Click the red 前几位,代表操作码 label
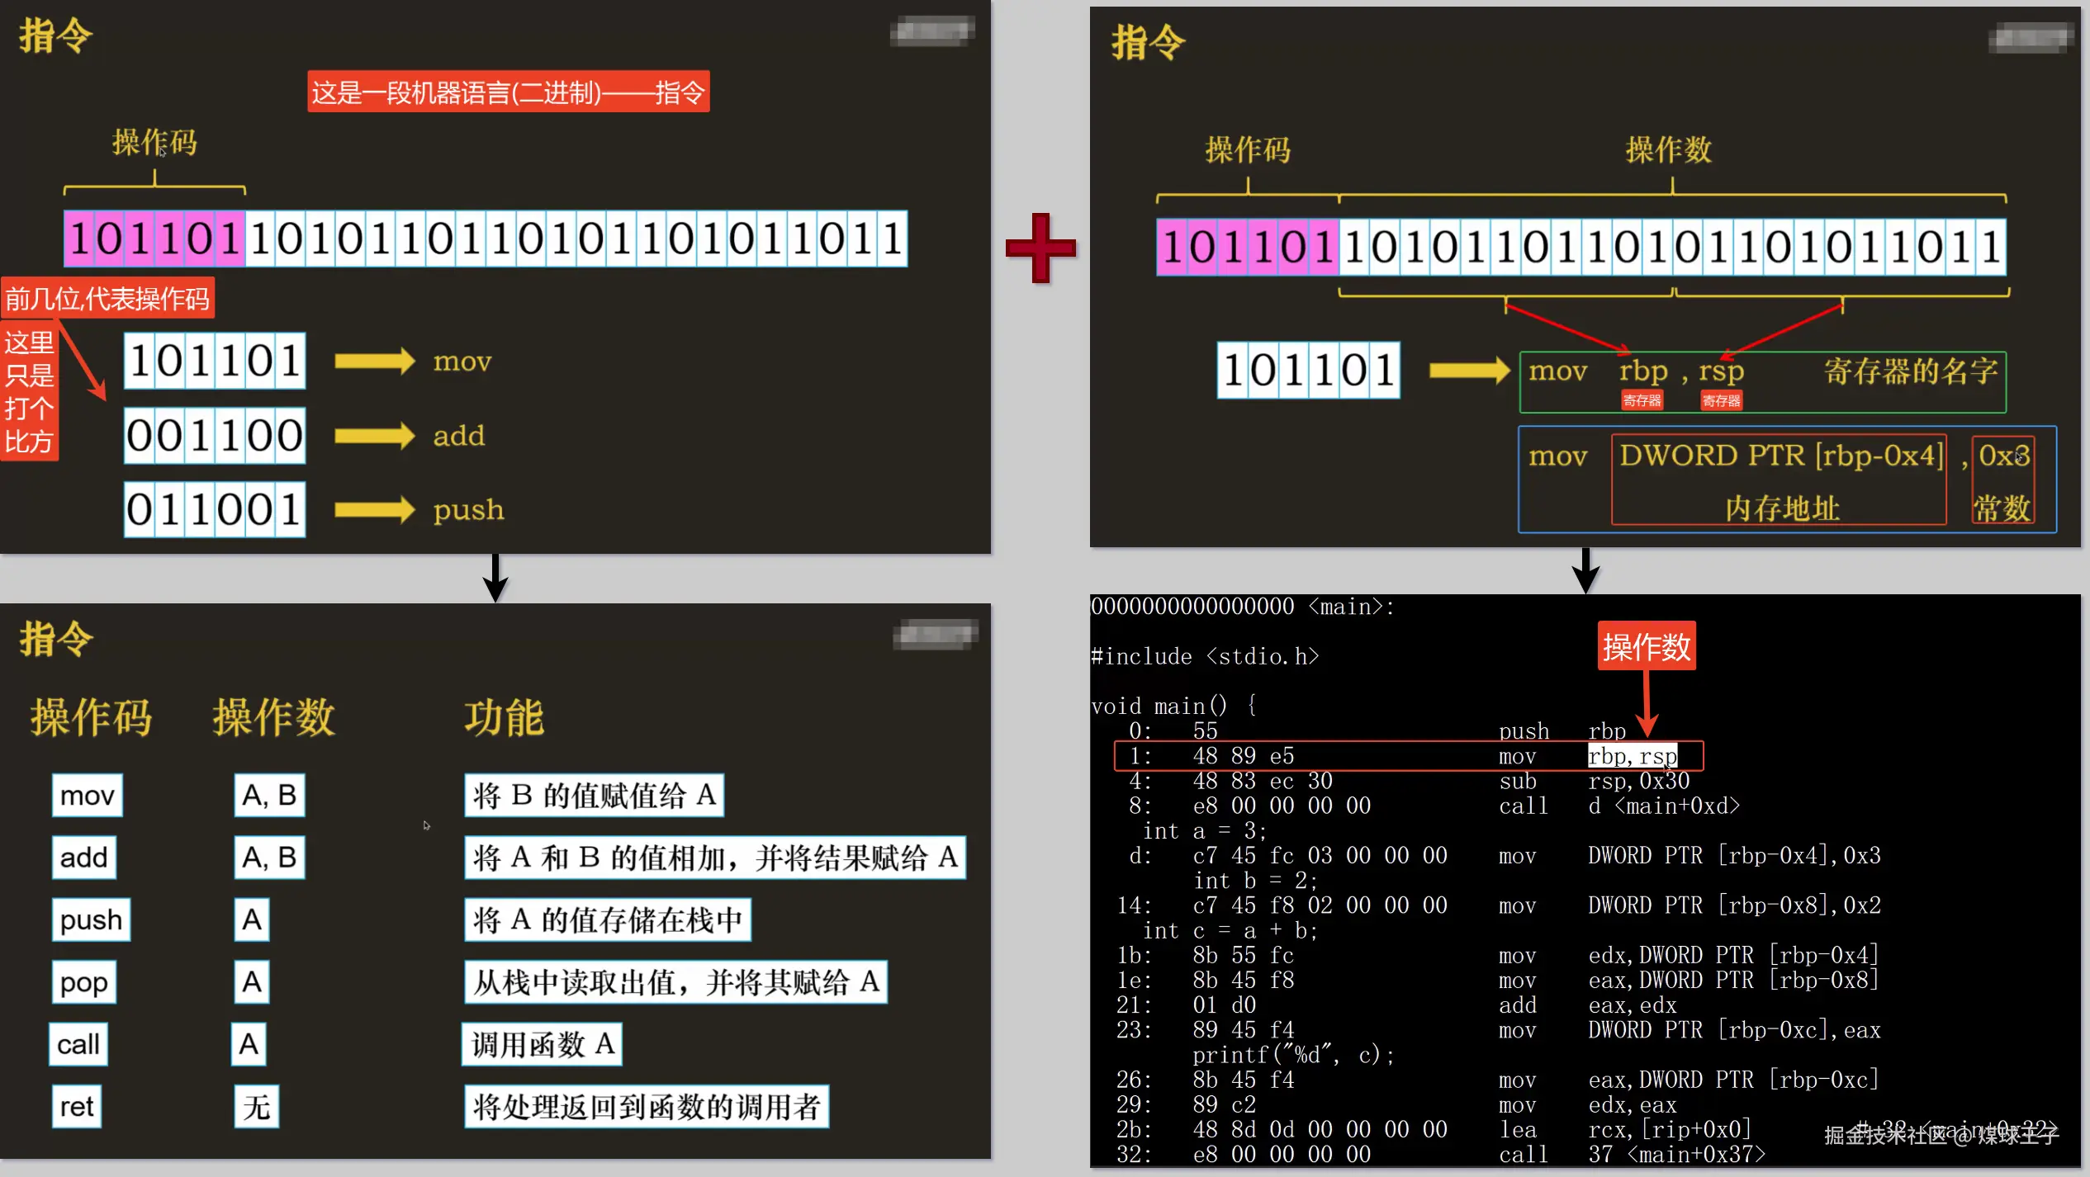This screenshot has width=2090, height=1177. [107, 298]
